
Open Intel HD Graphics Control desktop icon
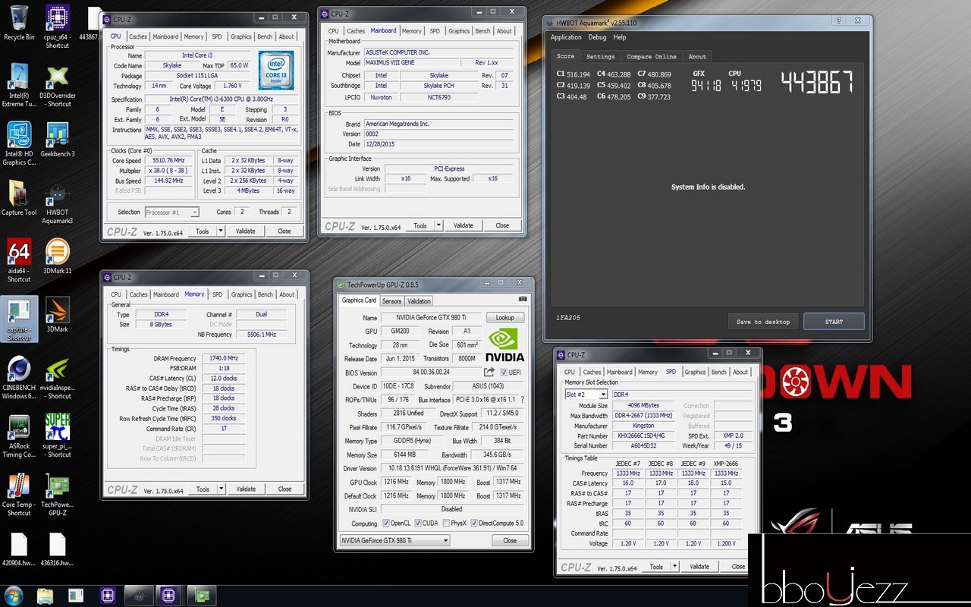click(x=19, y=144)
